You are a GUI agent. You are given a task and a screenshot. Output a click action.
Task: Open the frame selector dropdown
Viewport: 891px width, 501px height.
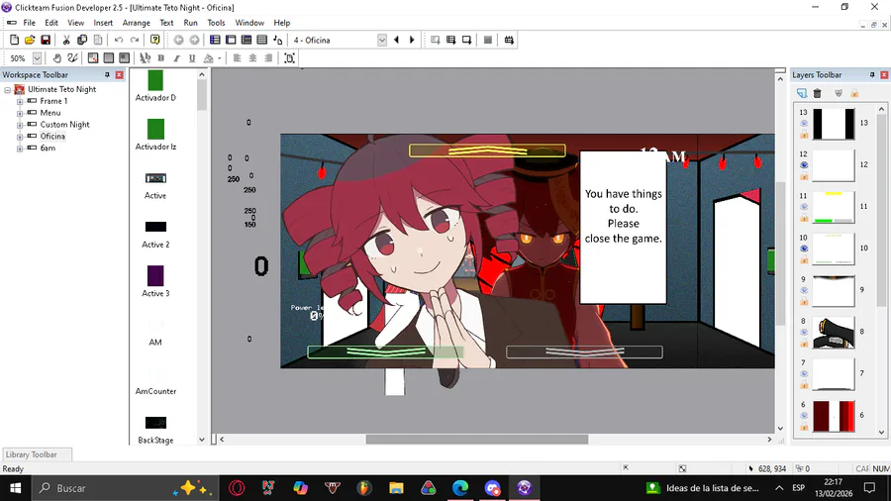point(382,40)
